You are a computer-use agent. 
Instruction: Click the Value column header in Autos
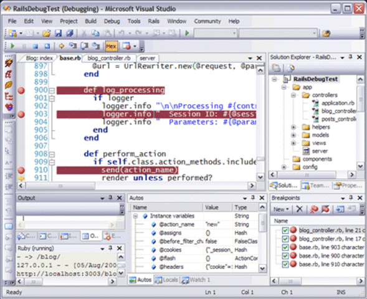217,207
